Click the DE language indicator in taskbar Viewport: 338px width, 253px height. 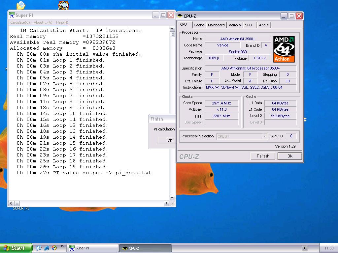coord(304,248)
